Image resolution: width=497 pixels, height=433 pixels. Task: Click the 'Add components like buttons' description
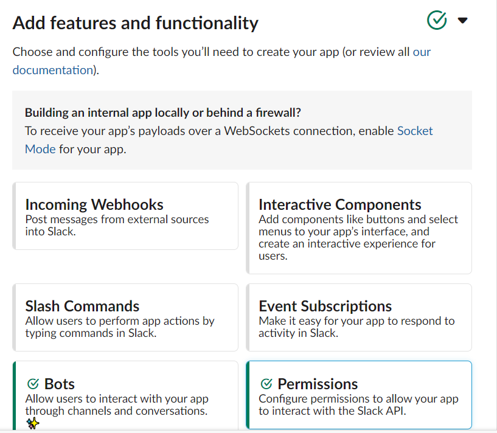point(358,237)
